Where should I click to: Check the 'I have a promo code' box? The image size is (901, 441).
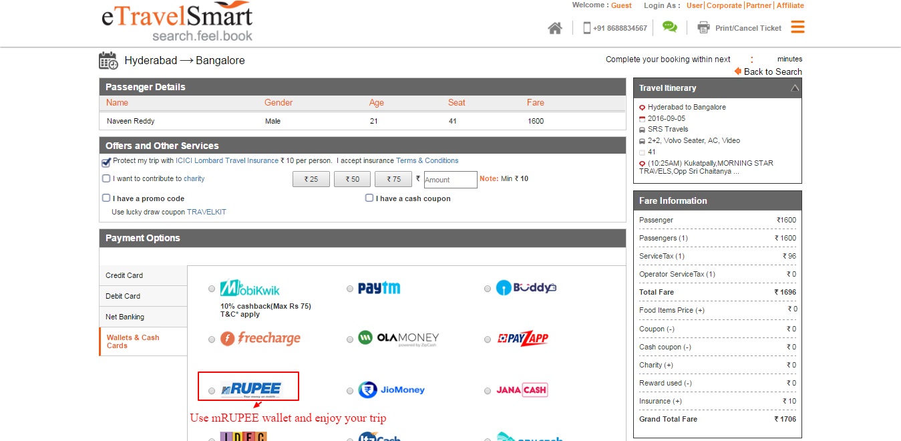point(106,198)
